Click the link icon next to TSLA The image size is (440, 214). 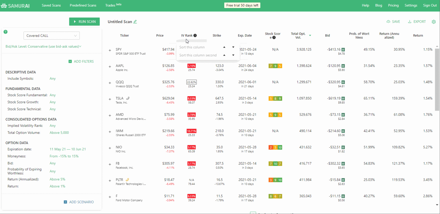128,98
